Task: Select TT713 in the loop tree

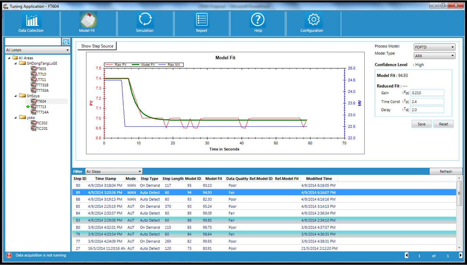Action: pos(41,106)
